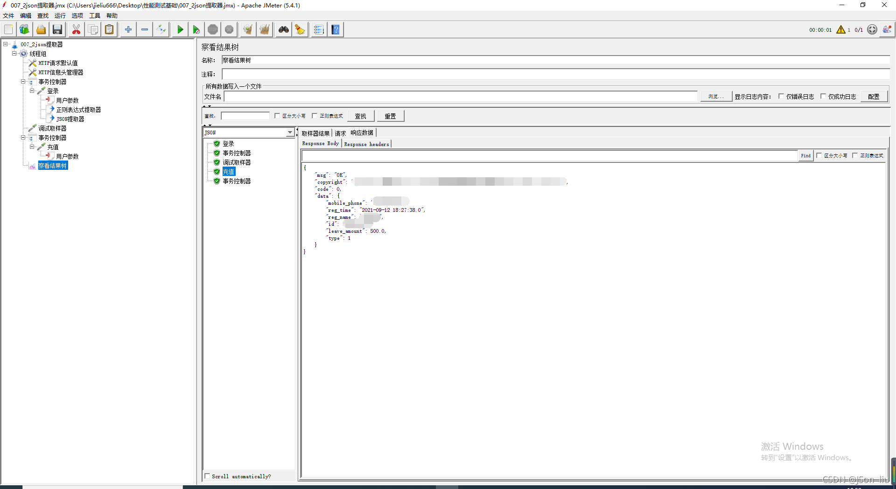Image resolution: width=896 pixels, height=489 pixels.
Task: Select 调试取样器 in the results list
Action: (237, 162)
